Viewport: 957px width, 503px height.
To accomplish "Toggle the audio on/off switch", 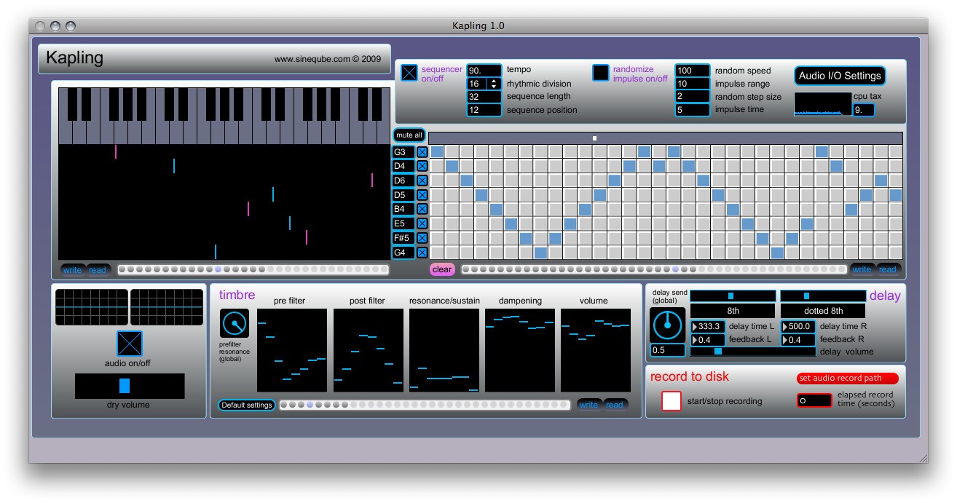I will point(130,344).
